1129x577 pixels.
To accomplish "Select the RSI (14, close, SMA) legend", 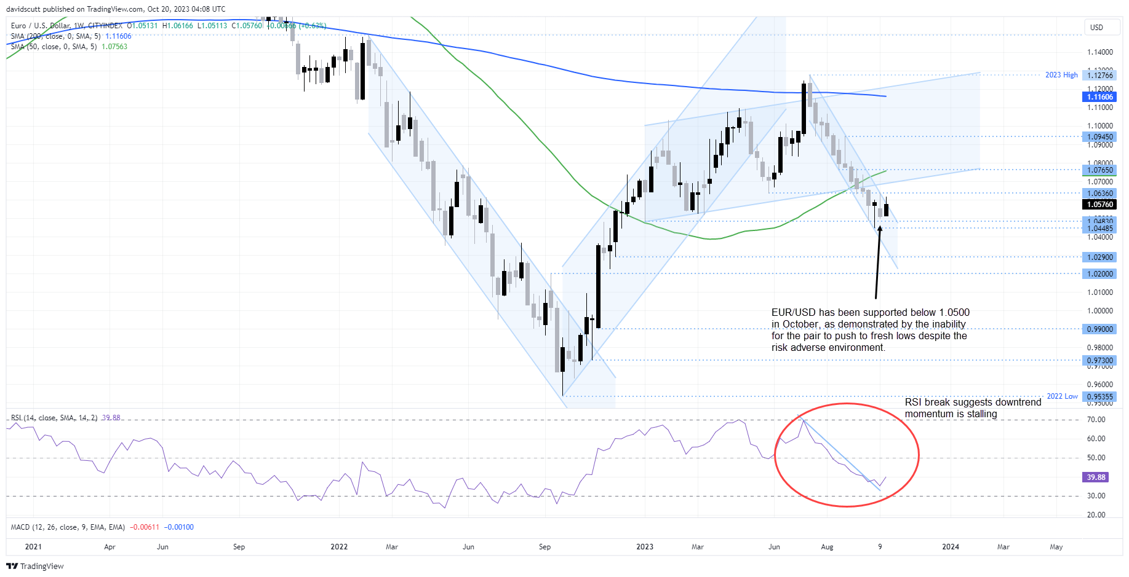I will pyautogui.click(x=54, y=418).
